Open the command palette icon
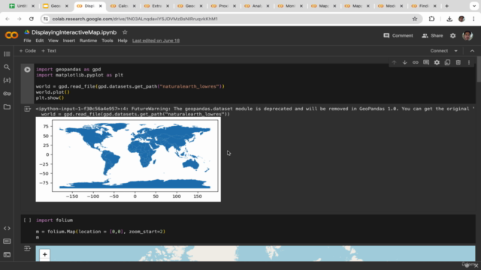This screenshot has width=481, height=270. 7,241
